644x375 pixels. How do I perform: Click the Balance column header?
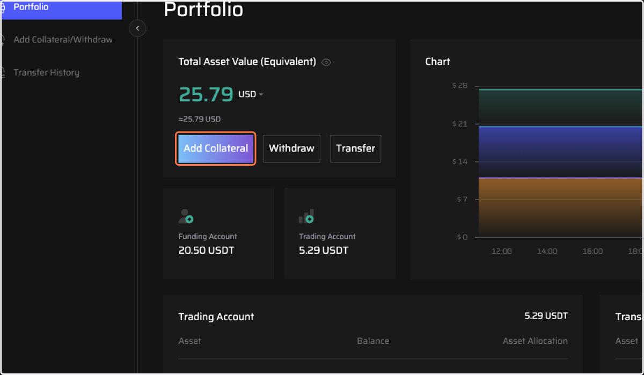[x=373, y=341]
